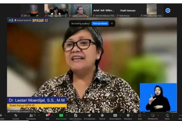Viewport: 182px width, 121px height.
Task: Open the Security shield icon
Action: point(16,116)
